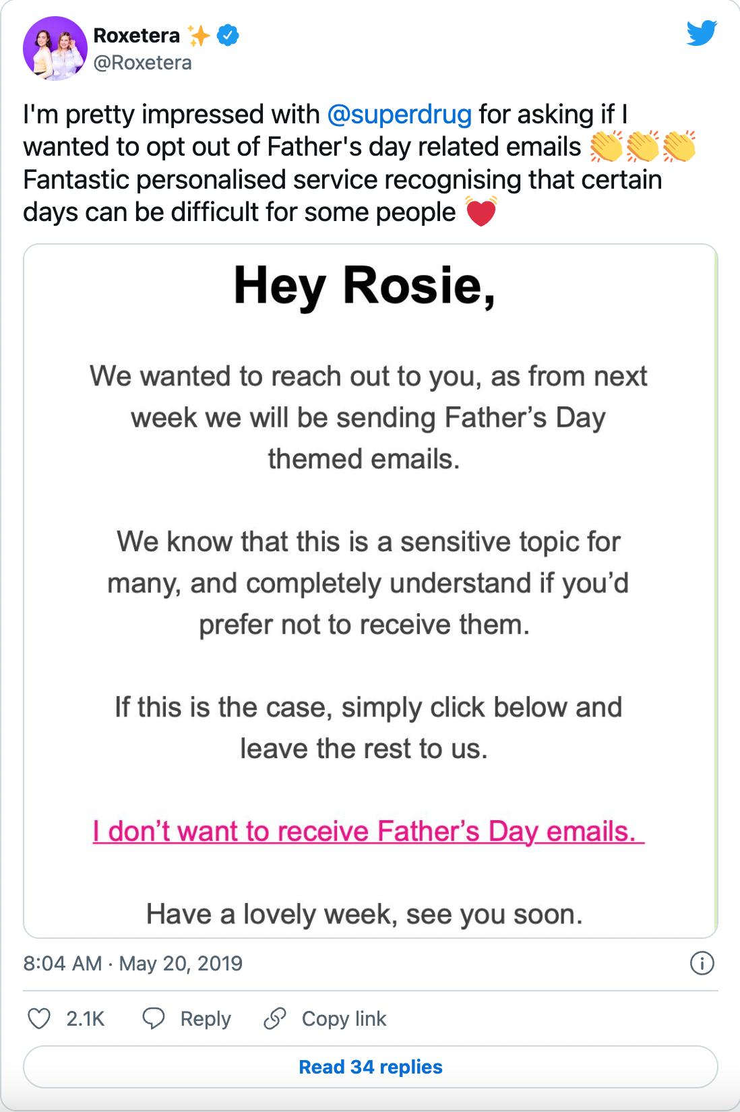This screenshot has width=740, height=1112.
Task: Open the @superdrug mention
Action: (x=399, y=114)
